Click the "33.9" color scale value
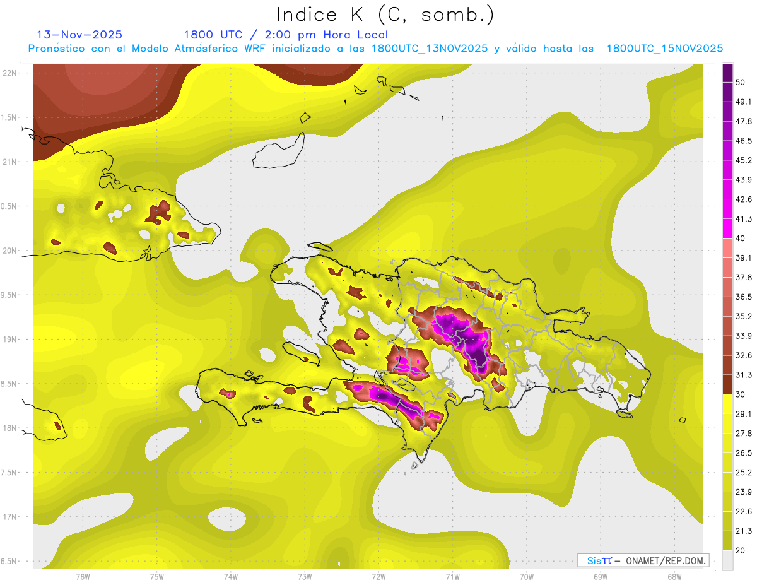This screenshot has width=757, height=585. [x=744, y=336]
